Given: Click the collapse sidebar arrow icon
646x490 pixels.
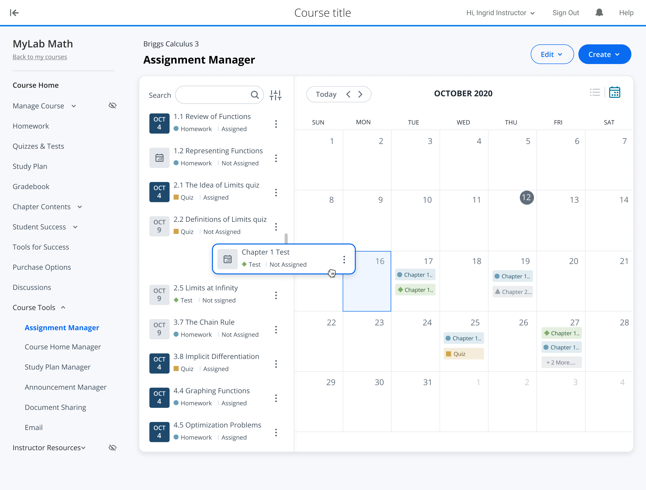Looking at the screenshot, I should (14, 13).
